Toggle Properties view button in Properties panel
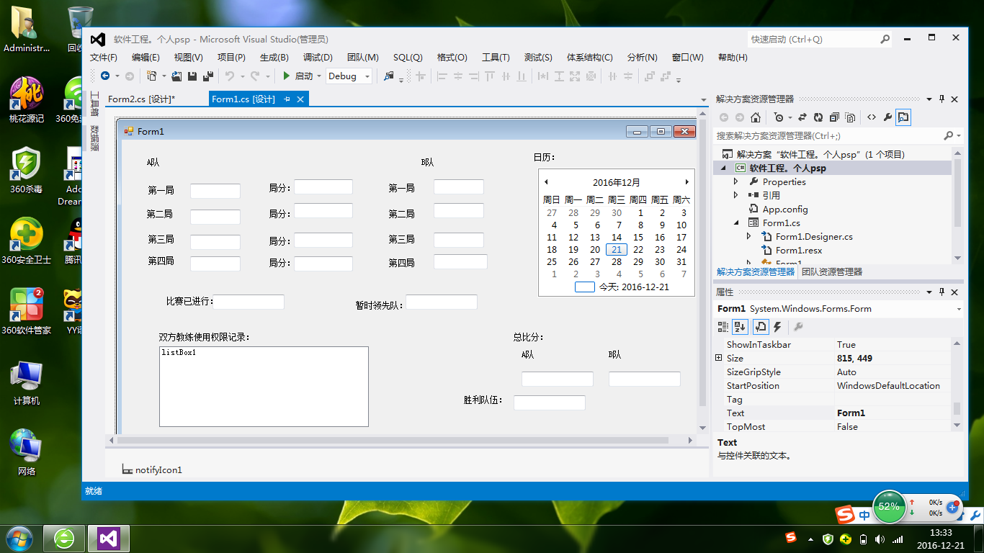Screen dimensions: 984x553 tap(761, 327)
